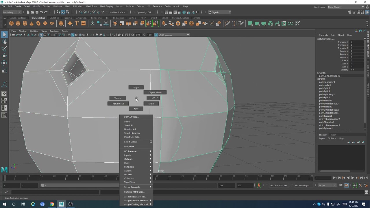Open the Modeling menu set dropdown

(12, 12)
